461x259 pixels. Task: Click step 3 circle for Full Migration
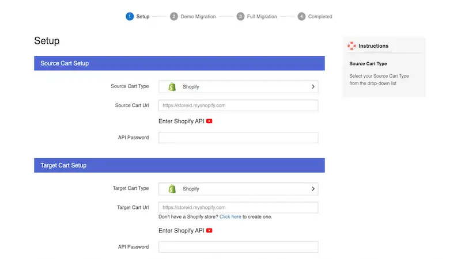(240, 17)
